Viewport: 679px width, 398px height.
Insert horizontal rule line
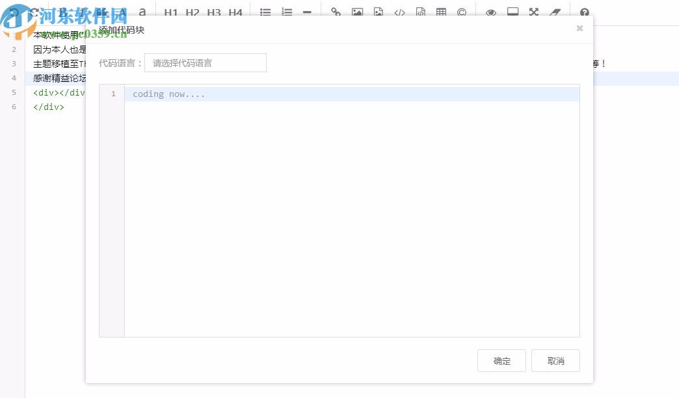(x=307, y=12)
